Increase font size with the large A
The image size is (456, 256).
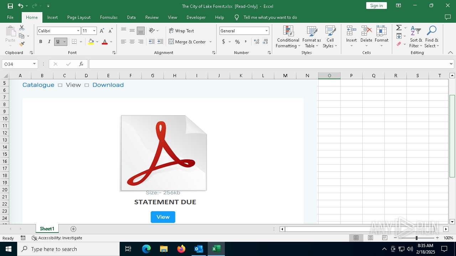(x=102, y=31)
